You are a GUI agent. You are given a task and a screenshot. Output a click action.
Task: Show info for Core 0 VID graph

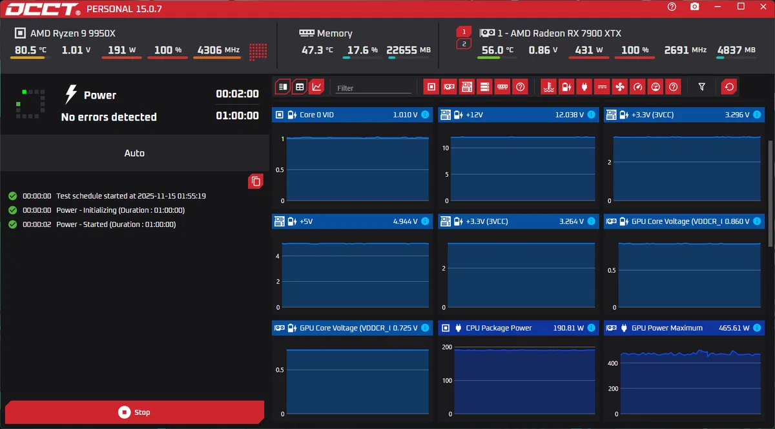(x=425, y=115)
